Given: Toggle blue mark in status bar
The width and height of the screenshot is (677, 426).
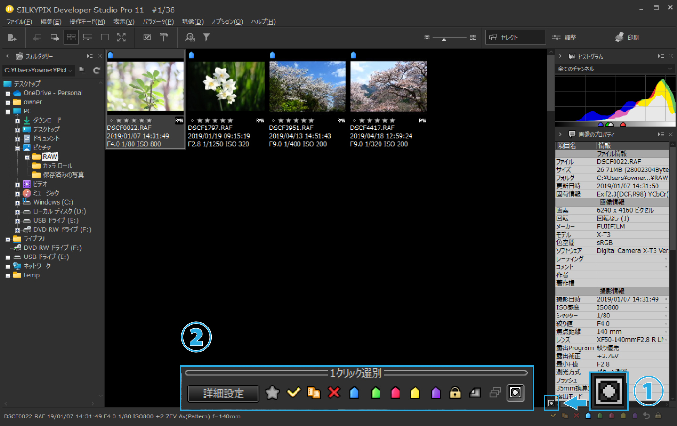Looking at the screenshot, I should pos(588,416).
